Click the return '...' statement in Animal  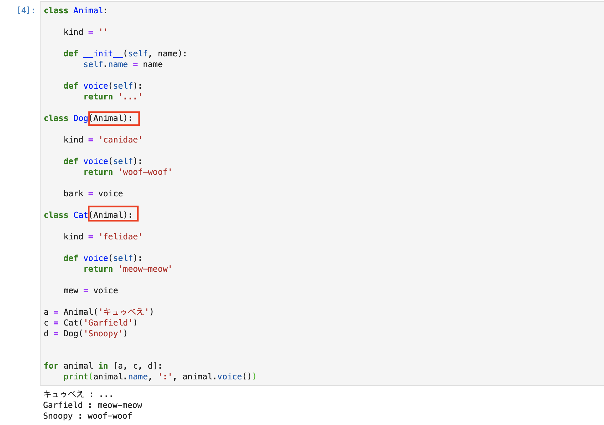(x=112, y=97)
